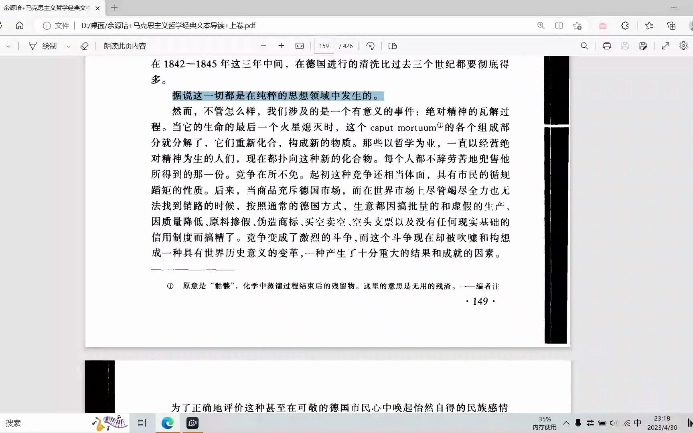Switch the 中 input method indicator

tap(638, 423)
